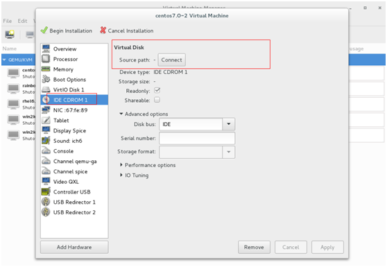Click the Serial number input field
387x267 pixels.
(197, 138)
